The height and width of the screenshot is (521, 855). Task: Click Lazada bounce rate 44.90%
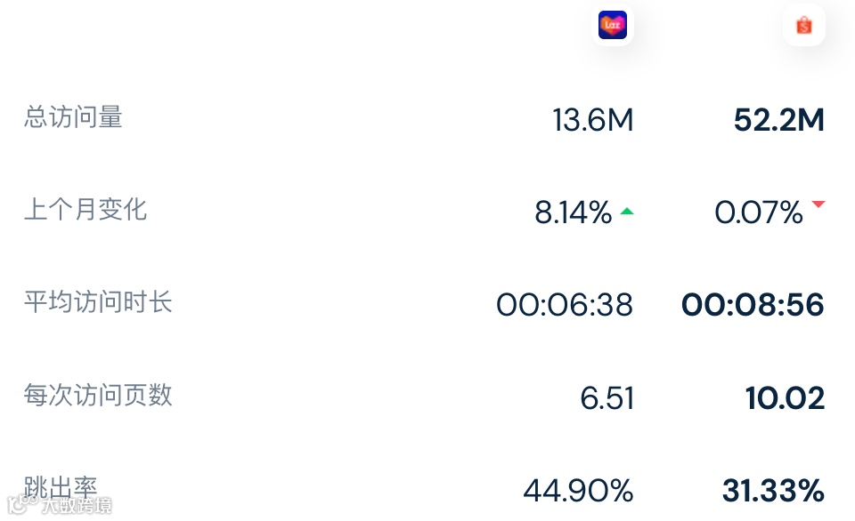(579, 491)
